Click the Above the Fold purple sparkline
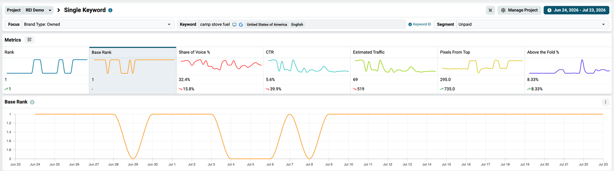Viewport: 614px width, 171px height. [569, 67]
